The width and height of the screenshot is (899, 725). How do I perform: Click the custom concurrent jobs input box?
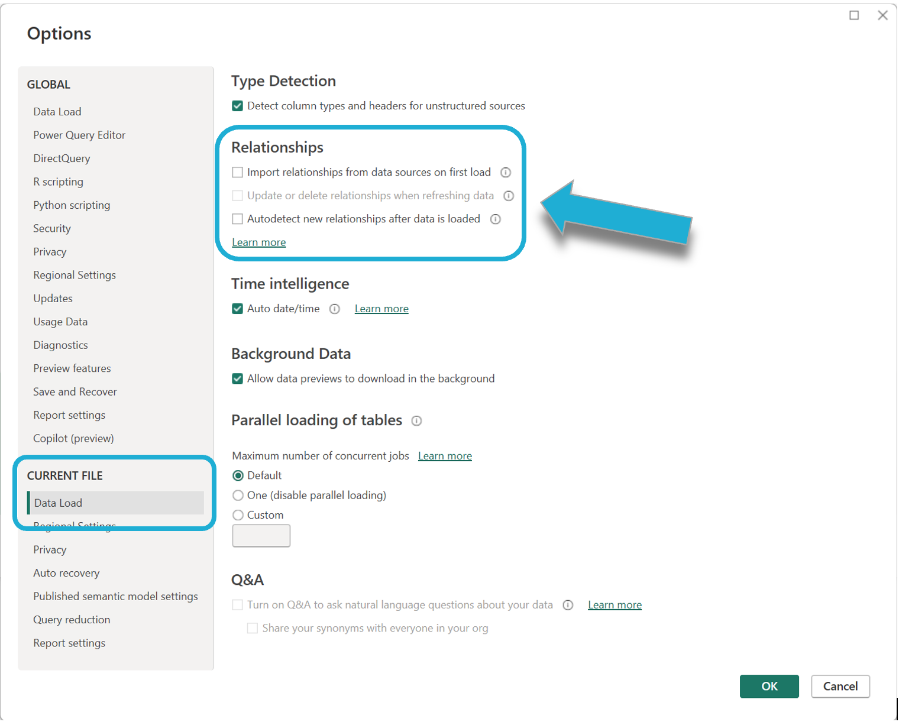(x=261, y=536)
